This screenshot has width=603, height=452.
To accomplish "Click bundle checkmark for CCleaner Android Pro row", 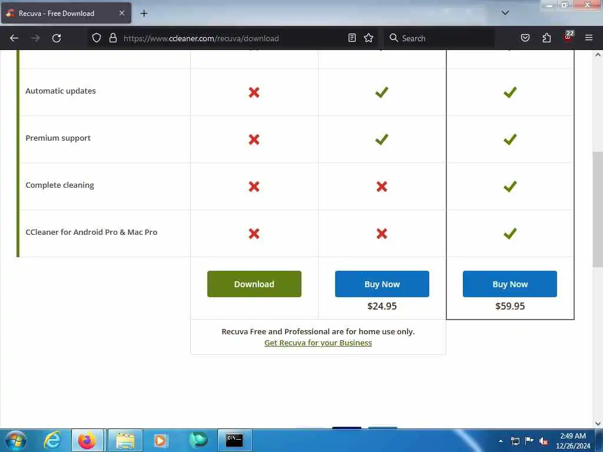I will pos(510,233).
